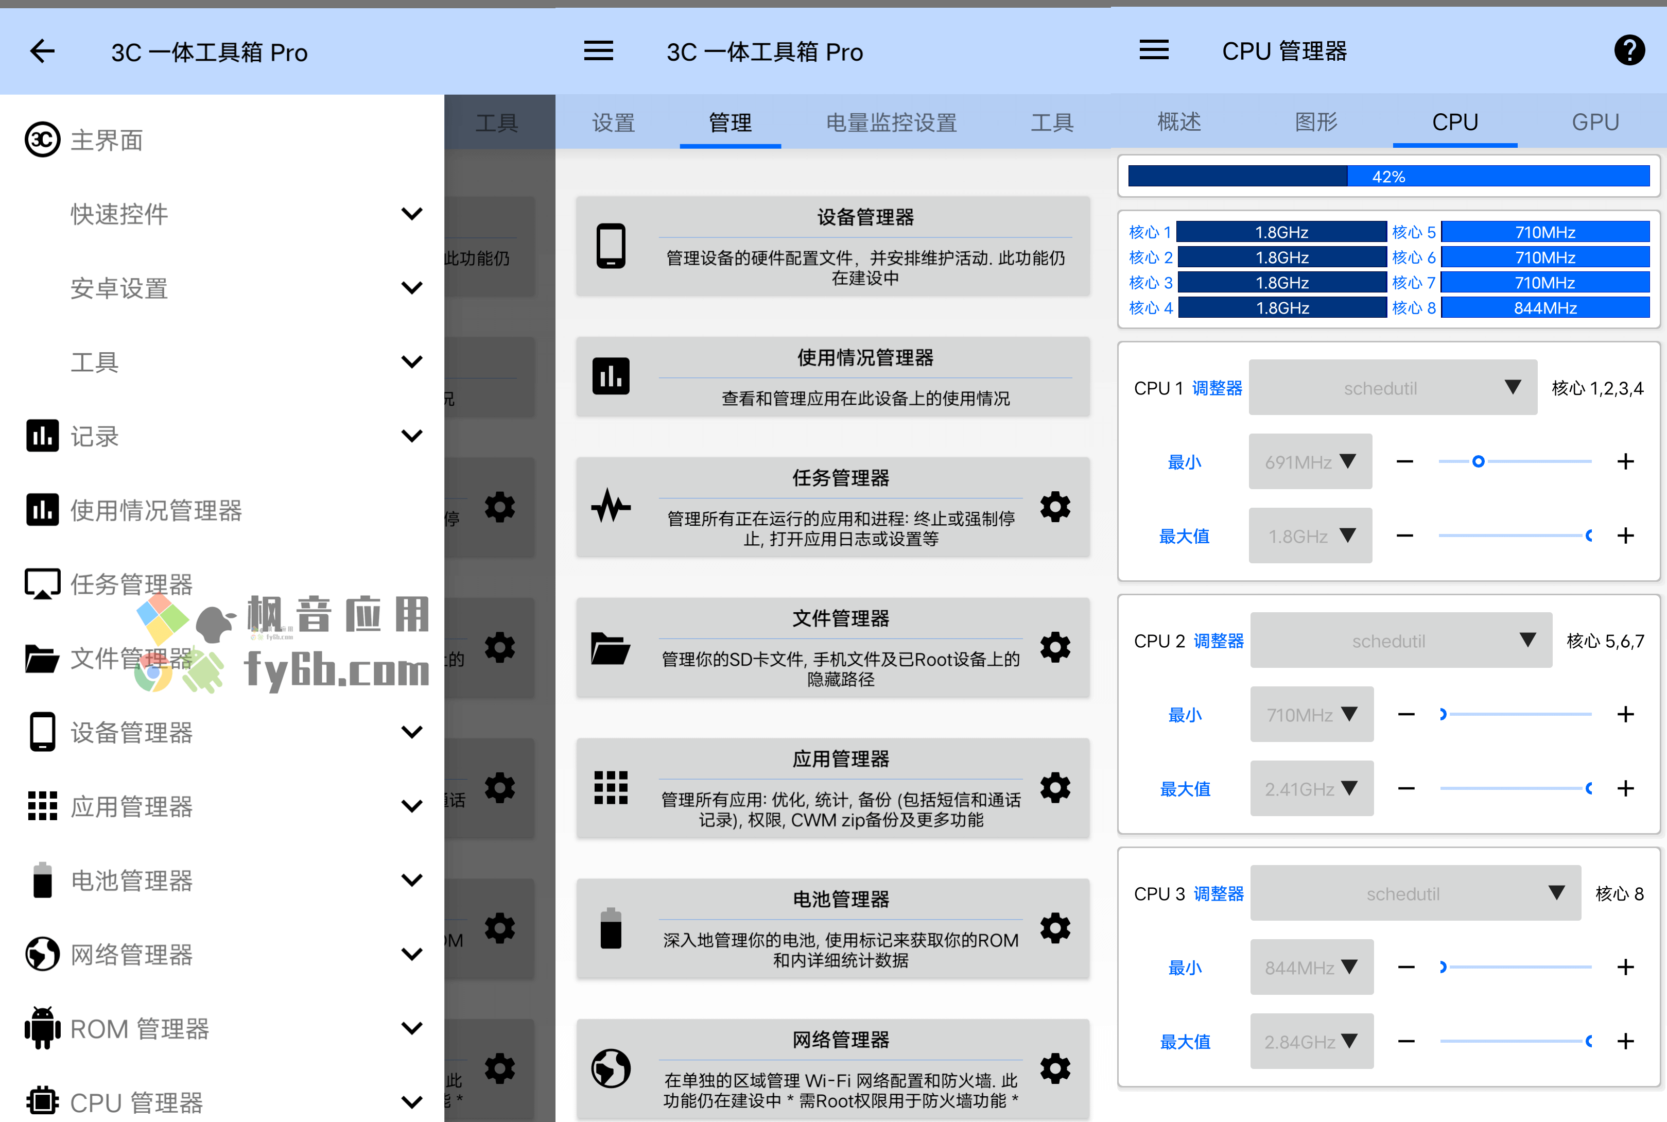Image resolution: width=1667 pixels, height=1122 pixels.
Task: Click the 42% CPU load bar
Action: (x=1388, y=176)
